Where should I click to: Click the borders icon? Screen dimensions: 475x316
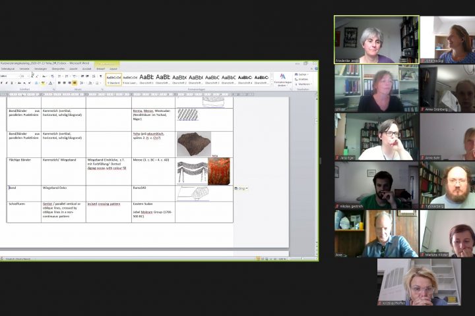(98, 83)
